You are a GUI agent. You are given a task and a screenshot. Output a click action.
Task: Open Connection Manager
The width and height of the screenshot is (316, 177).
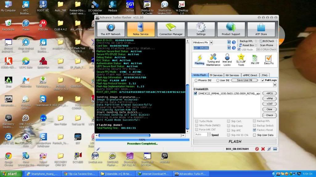tap(171, 29)
